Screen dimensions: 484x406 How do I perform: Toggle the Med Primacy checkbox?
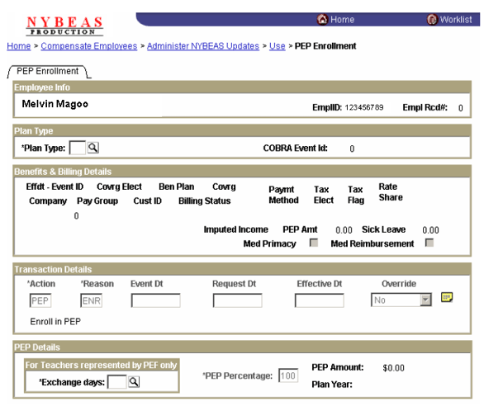tap(314, 243)
